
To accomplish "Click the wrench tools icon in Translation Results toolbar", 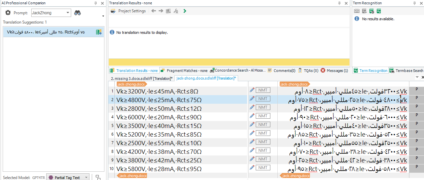I will click(x=176, y=11).
